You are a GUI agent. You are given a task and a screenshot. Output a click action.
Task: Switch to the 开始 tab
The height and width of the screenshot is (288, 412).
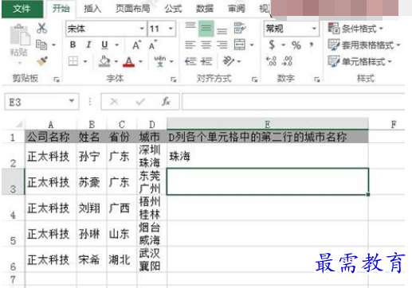(x=61, y=9)
